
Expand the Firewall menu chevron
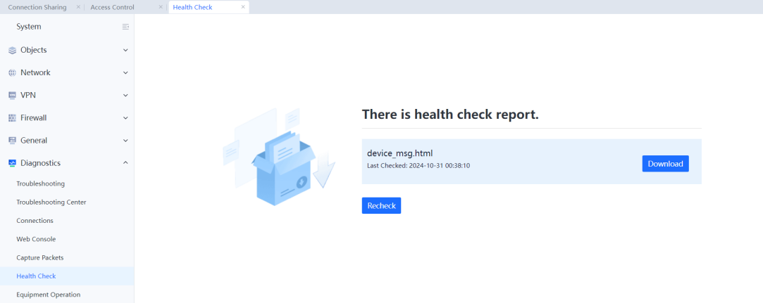coord(125,118)
